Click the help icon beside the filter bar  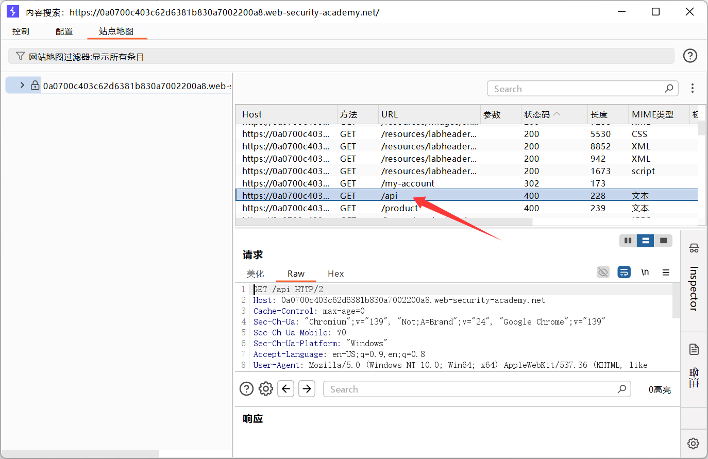point(690,56)
